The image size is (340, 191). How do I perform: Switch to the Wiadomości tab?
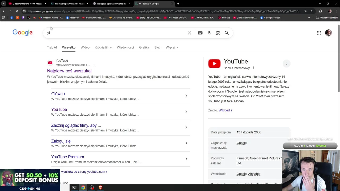point(125,47)
